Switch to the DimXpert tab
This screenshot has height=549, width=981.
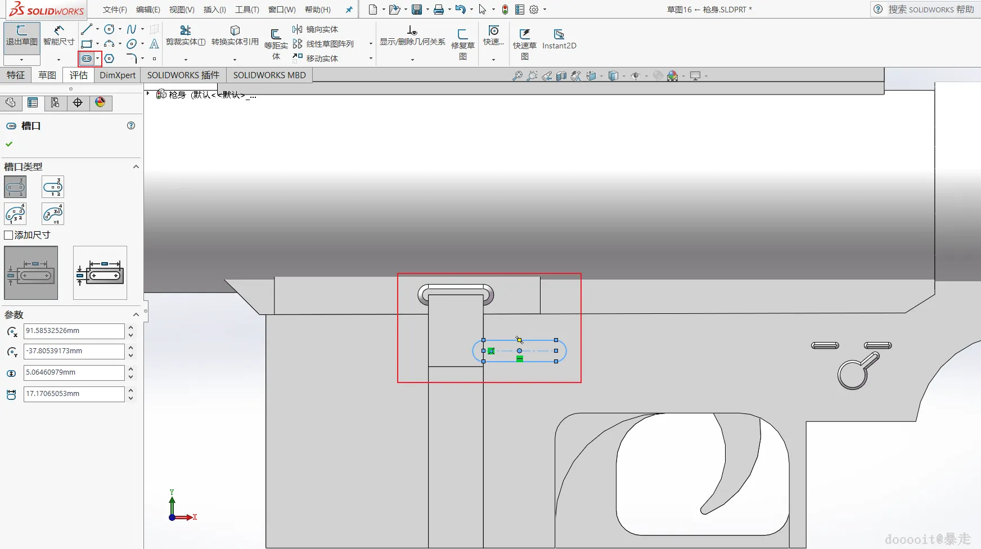118,75
